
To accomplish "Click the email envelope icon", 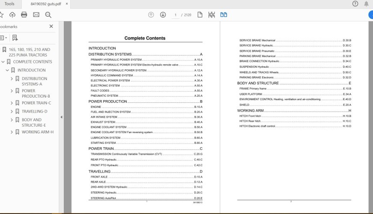I will pyautogui.click(x=36, y=15).
